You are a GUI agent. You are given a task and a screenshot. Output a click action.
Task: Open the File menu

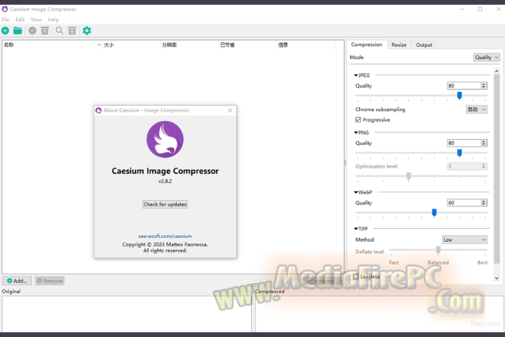pyautogui.click(x=6, y=20)
